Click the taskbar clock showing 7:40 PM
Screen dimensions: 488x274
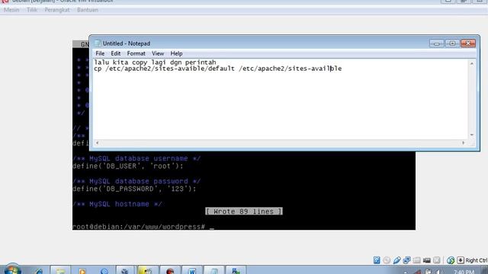coord(464,272)
